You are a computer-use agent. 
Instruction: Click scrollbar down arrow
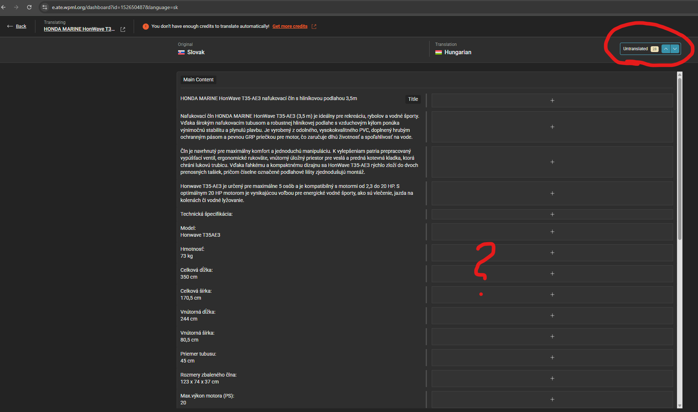pyautogui.click(x=680, y=405)
